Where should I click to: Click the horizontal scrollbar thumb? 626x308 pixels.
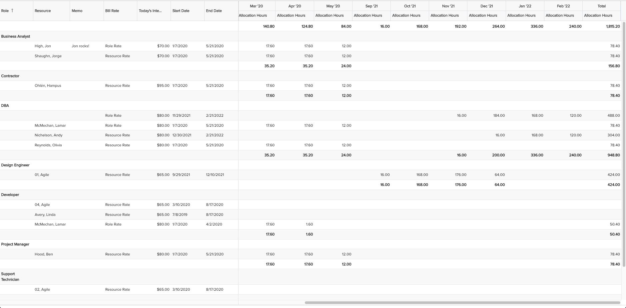(x=462, y=303)
